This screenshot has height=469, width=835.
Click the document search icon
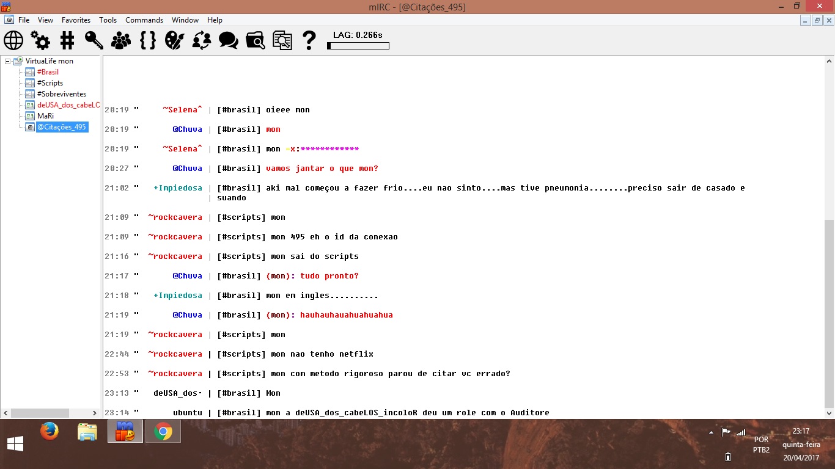click(282, 40)
